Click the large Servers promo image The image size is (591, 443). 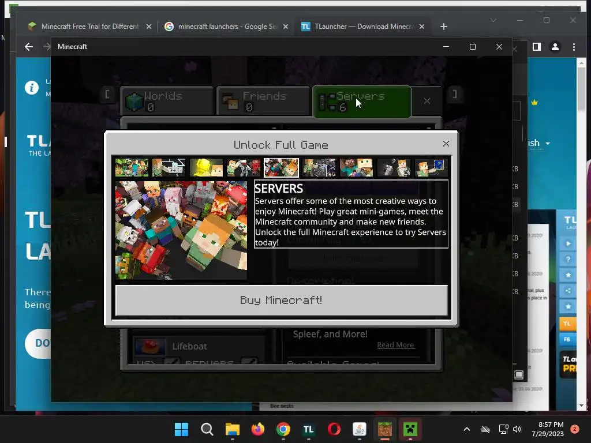click(x=181, y=230)
